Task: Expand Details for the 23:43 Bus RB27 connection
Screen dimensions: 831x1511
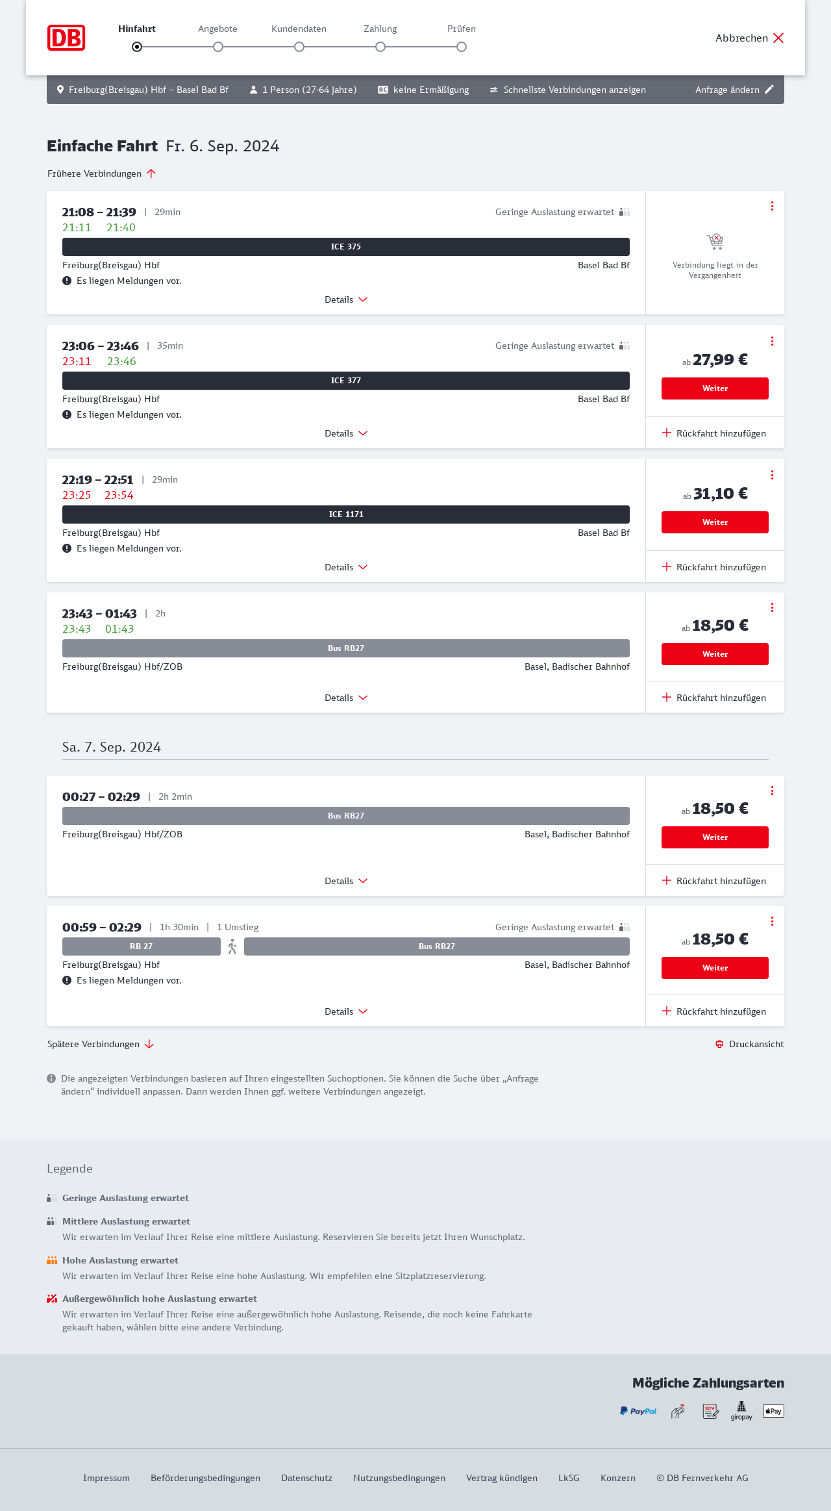Action: (x=346, y=698)
